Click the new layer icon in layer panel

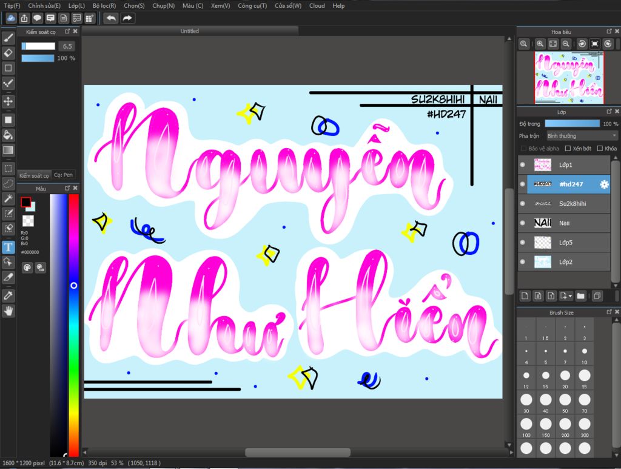point(525,296)
